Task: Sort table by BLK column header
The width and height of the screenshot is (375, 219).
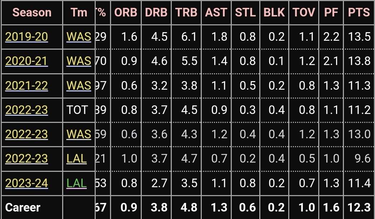Action: click(274, 13)
